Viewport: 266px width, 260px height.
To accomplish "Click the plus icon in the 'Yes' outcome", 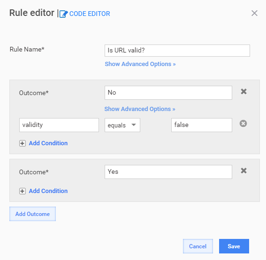I will [23, 191].
